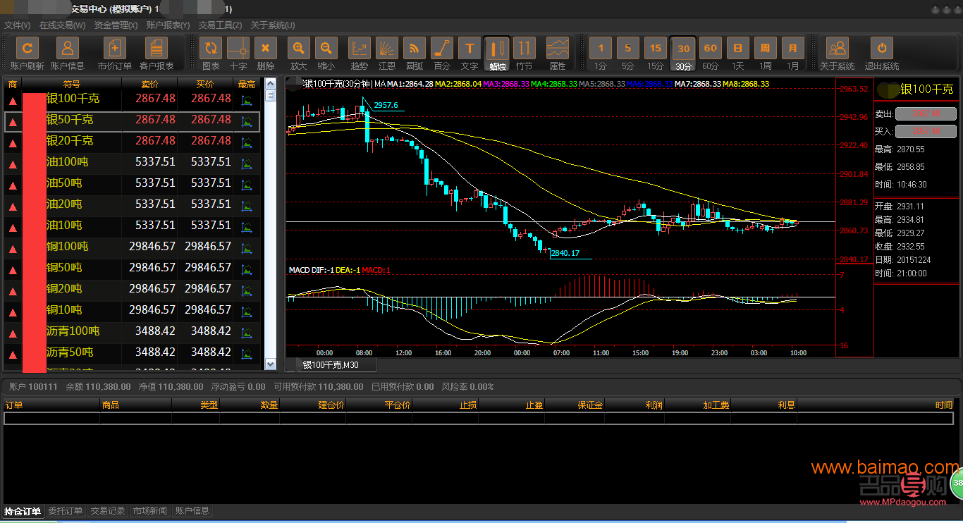Click the 删除 delete drawing icon
The image size is (963, 523).
click(x=265, y=49)
